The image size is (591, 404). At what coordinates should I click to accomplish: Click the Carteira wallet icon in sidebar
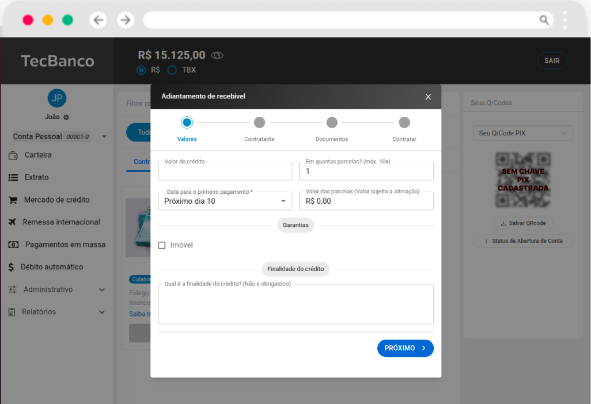(13, 155)
